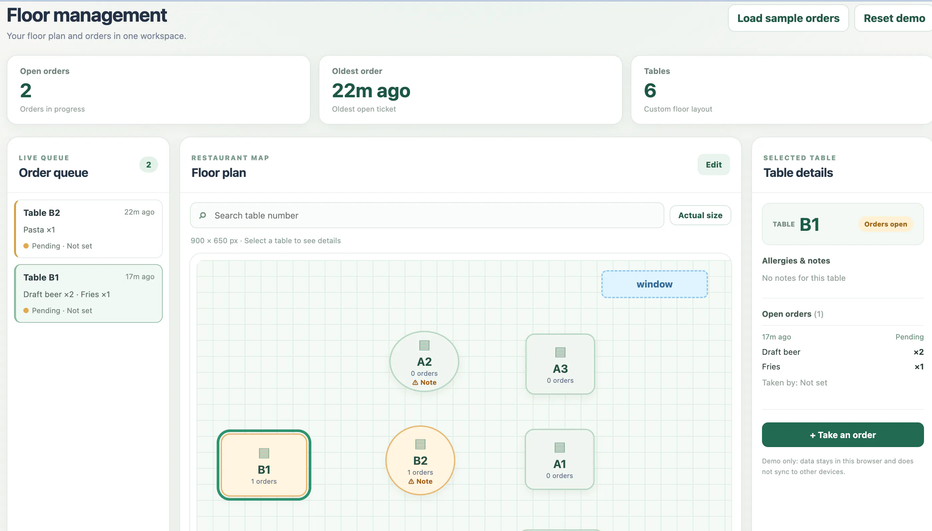Click 'Fries' line in table details

pyautogui.click(x=843, y=366)
